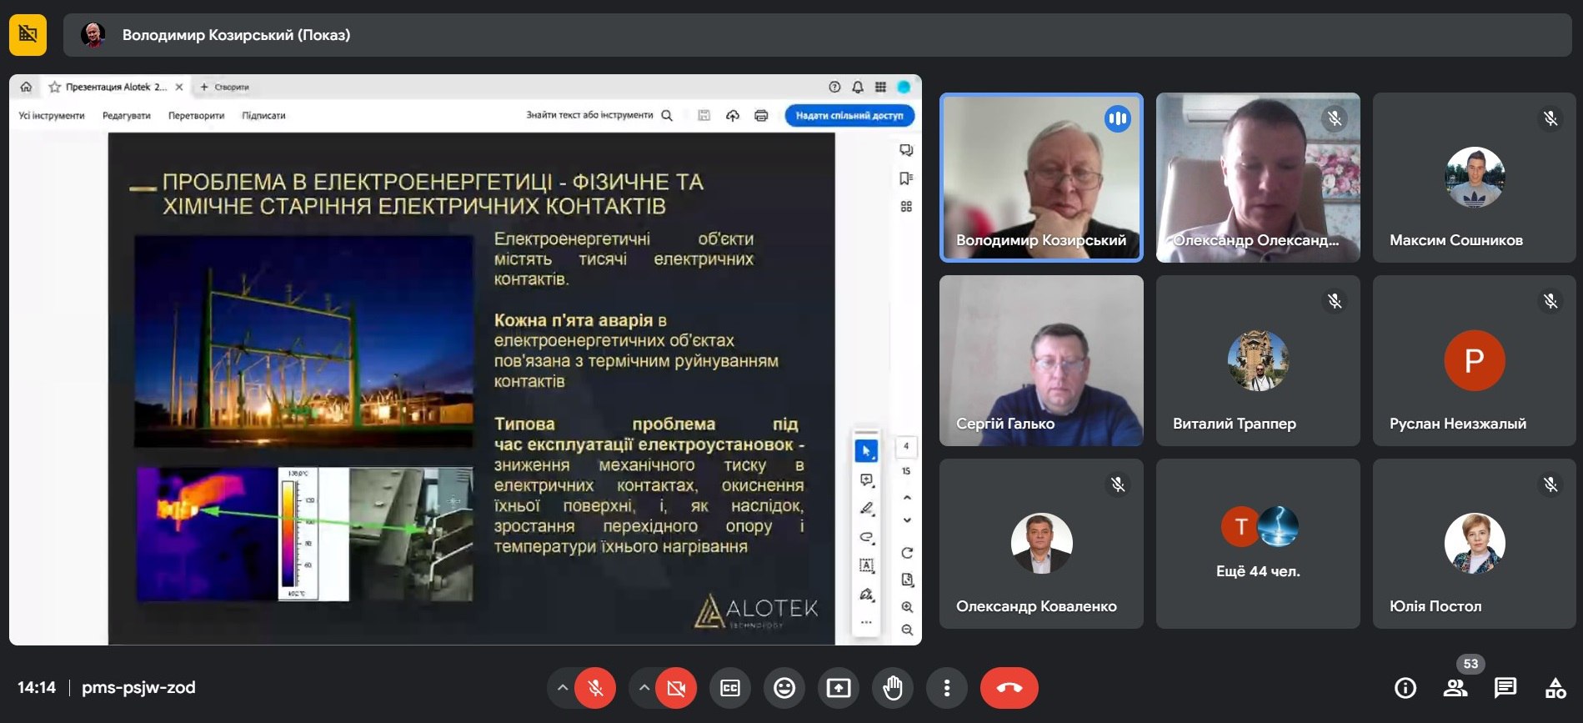
Task: Open the page display settings icon above zoom
Action: coord(907,580)
